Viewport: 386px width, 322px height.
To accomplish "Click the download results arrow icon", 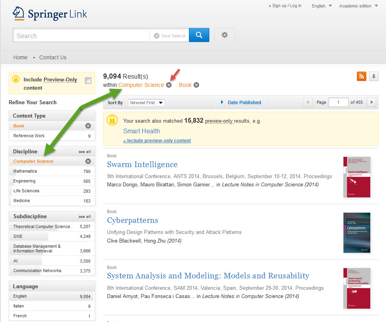I will coord(373,76).
